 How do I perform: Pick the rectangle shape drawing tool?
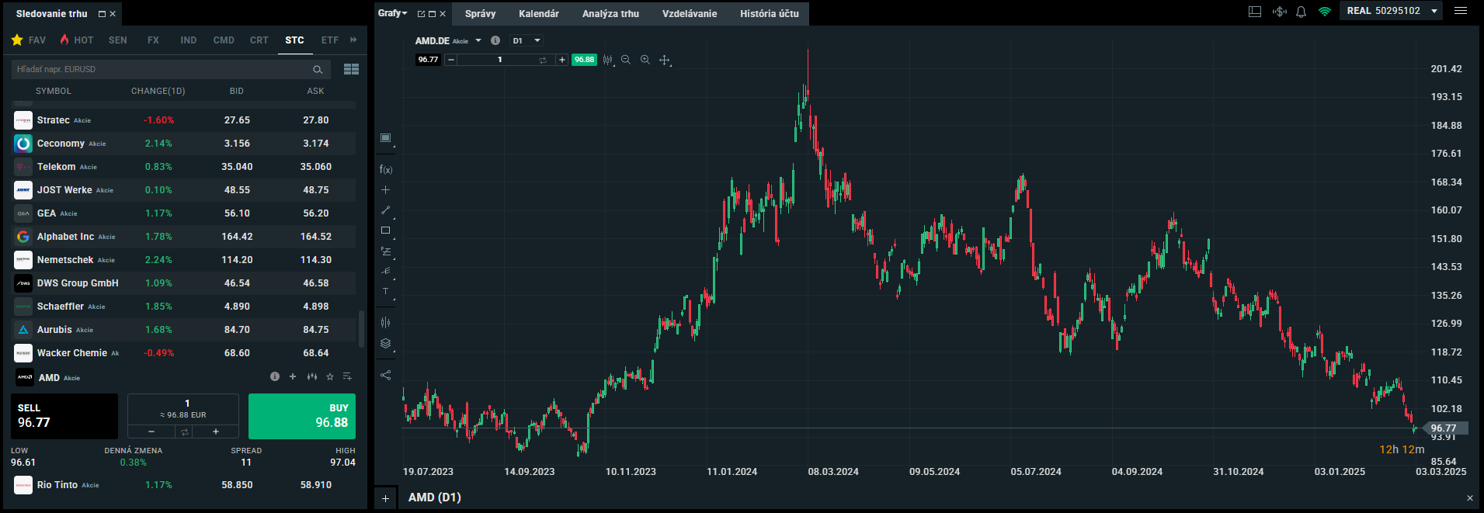[x=386, y=231]
